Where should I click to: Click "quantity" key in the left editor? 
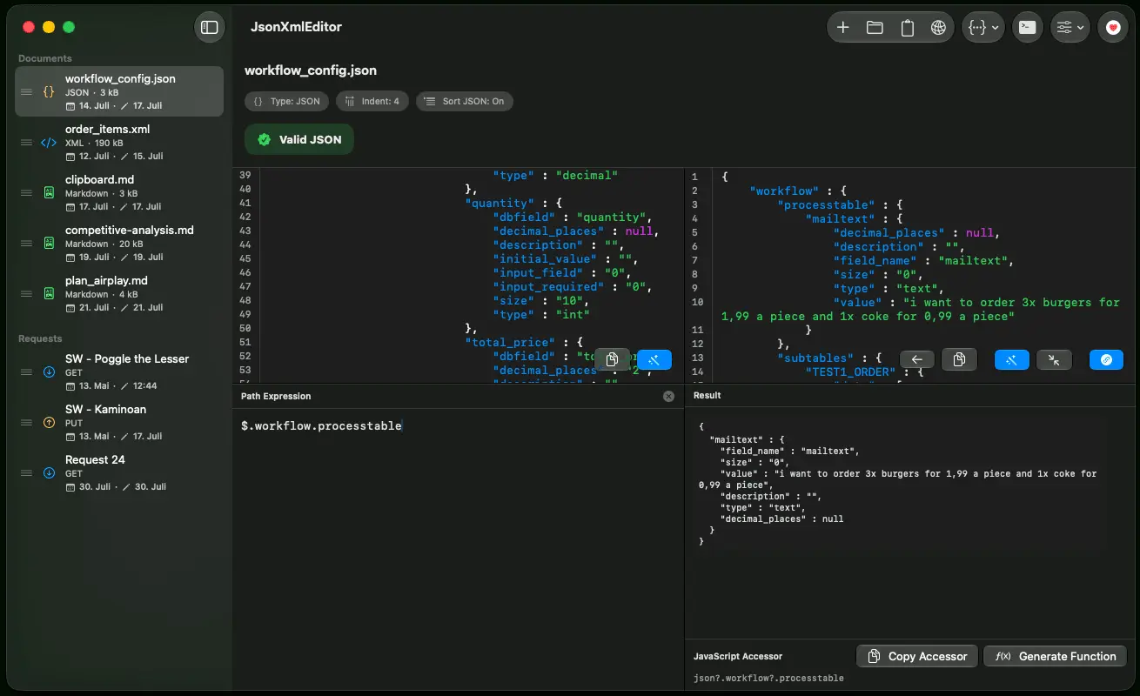coord(500,203)
